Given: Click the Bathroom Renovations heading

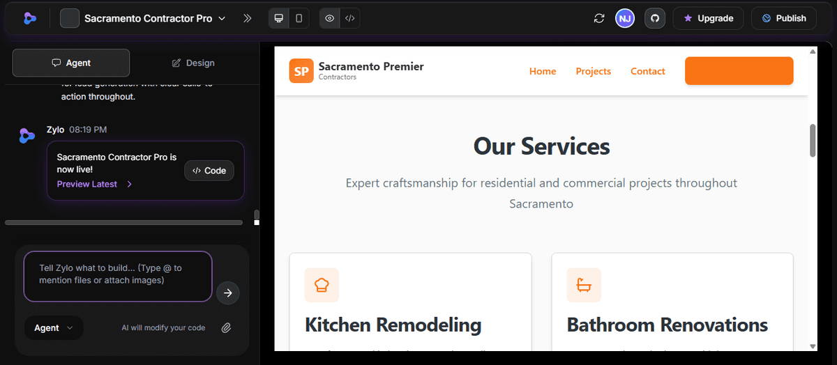Looking at the screenshot, I should (x=668, y=325).
